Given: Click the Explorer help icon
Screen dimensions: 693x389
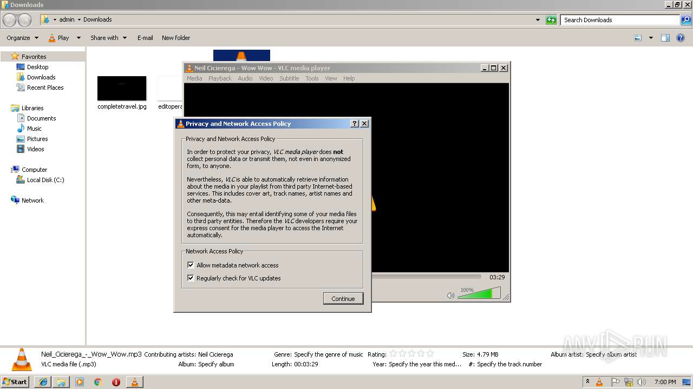Looking at the screenshot, I should 681,38.
